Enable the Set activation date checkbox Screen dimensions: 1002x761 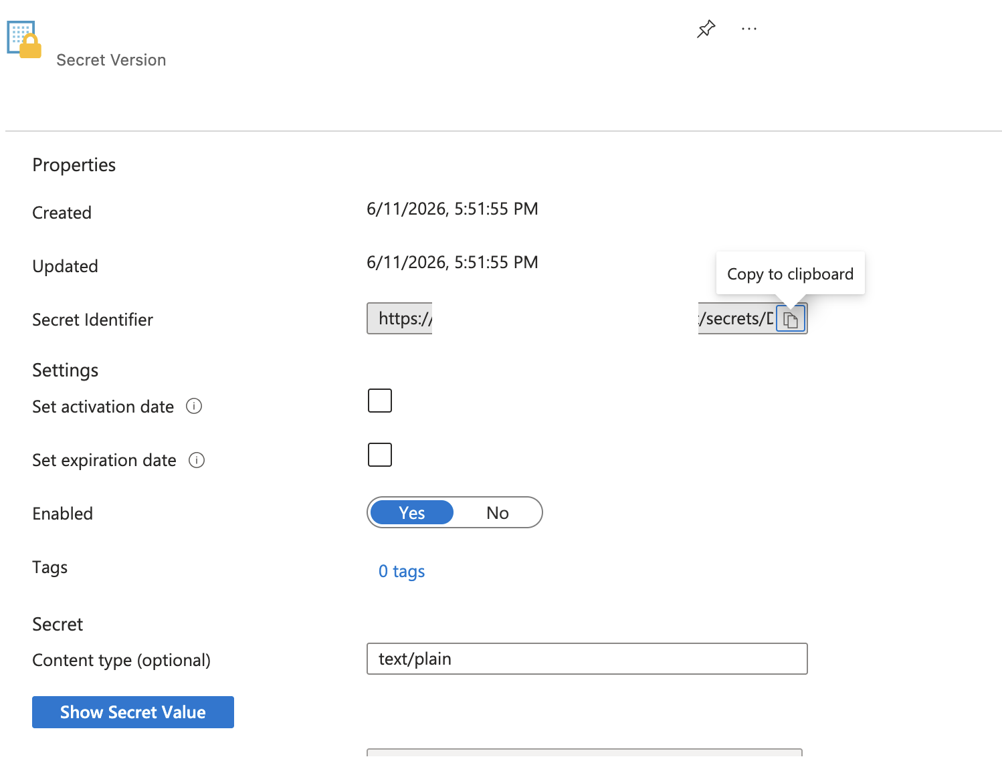coord(380,401)
